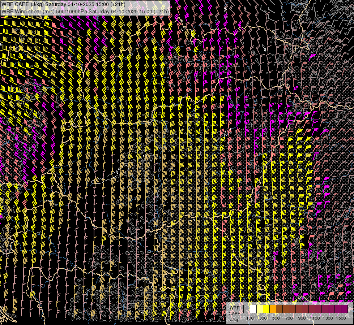This screenshot has width=354, height=325.
Task: Click the 900 legend label
Action: pos(302,318)
